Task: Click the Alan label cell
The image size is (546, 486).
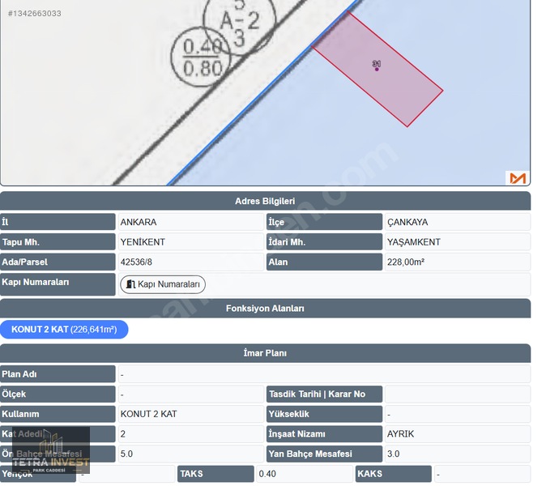Action: point(324,262)
